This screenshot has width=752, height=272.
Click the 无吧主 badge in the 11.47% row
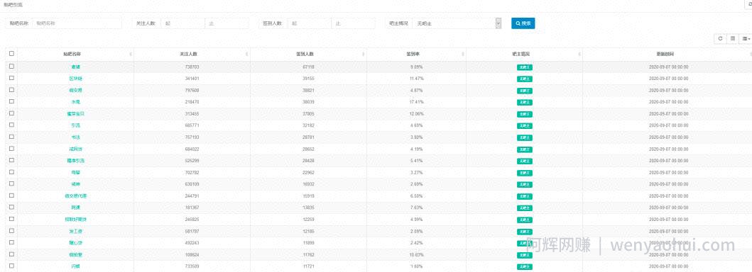pyautogui.click(x=525, y=79)
